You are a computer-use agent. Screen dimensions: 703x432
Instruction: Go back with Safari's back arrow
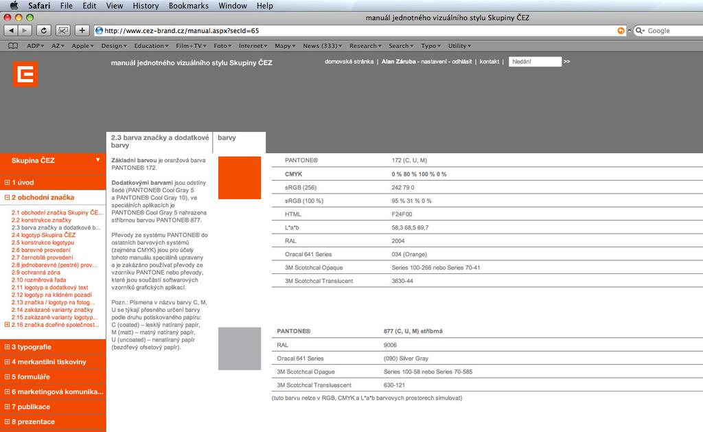(x=11, y=30)
